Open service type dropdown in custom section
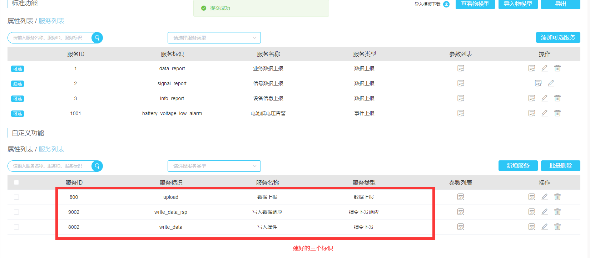This screenshot has height=258, width=590. pos(214,166)
